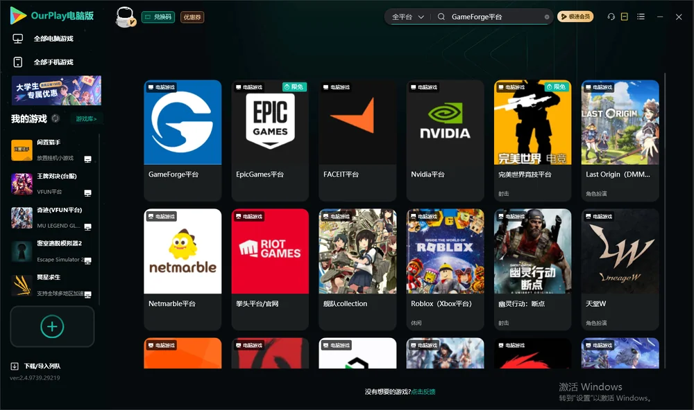The image size is (694, 410).
Task: Open the 天堂W Lineage W card
Action: coord(620,269)
